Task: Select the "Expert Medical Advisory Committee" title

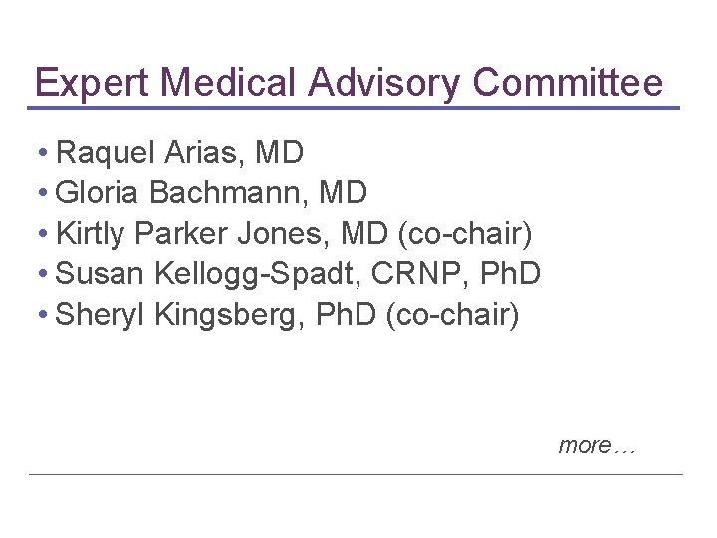Action: click(x=348, y=82)
